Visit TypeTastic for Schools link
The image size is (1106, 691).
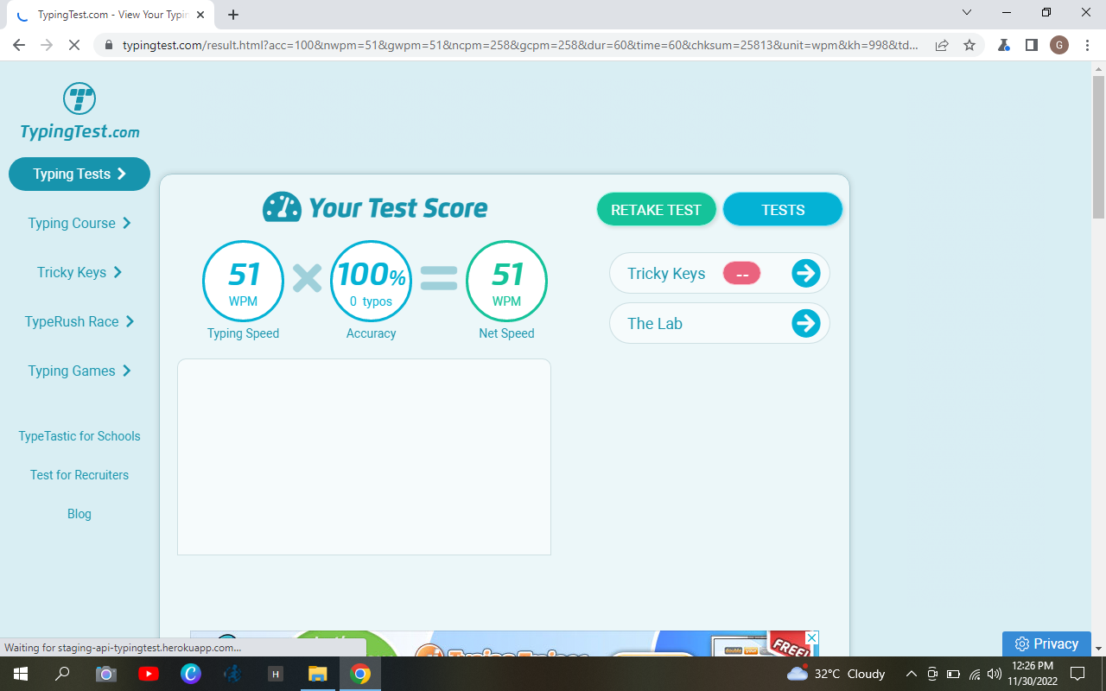click(79, 436)
